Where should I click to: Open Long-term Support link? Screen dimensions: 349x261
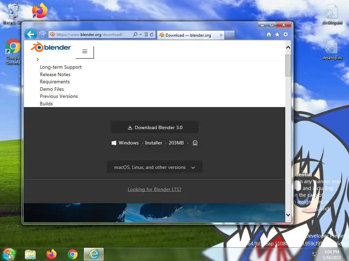pos(61,67)
